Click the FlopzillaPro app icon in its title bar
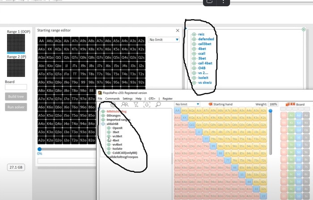 pyautogui.click(x=100, y=93)
